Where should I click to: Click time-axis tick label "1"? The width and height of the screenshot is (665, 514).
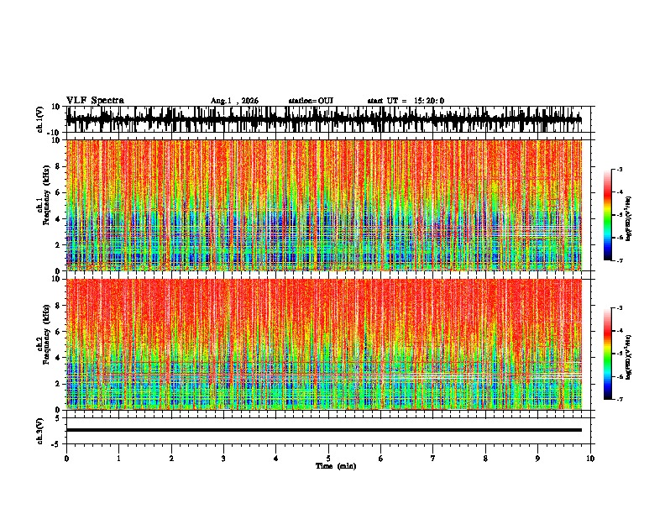point(118,459)
